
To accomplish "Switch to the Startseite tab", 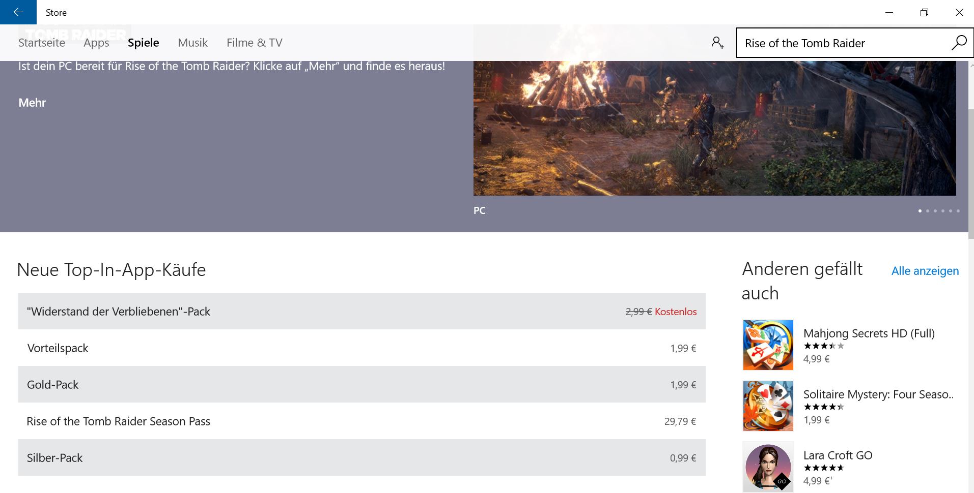I will click(42, 43).
